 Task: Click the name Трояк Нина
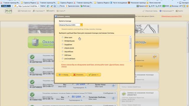[100, 85]
